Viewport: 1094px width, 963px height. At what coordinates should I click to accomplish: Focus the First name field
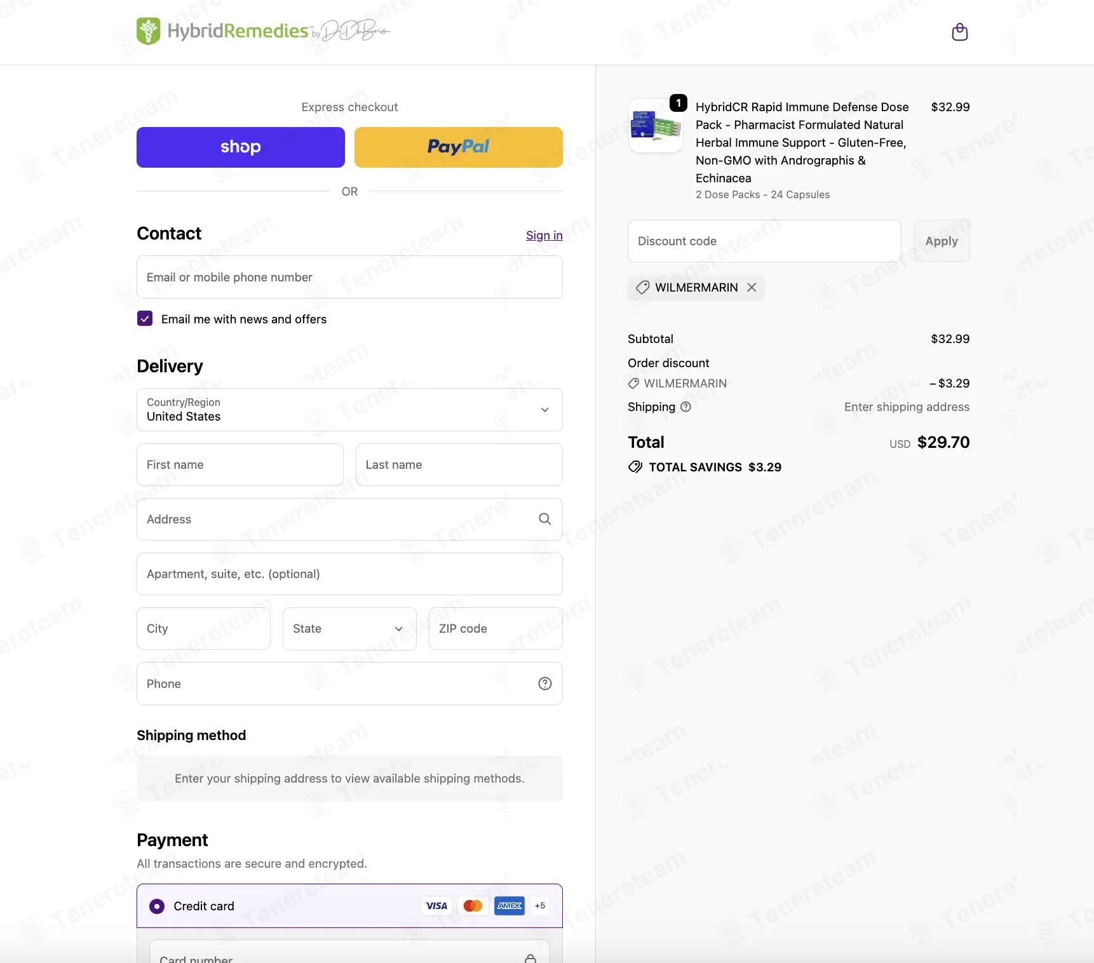tap(240, 465)
